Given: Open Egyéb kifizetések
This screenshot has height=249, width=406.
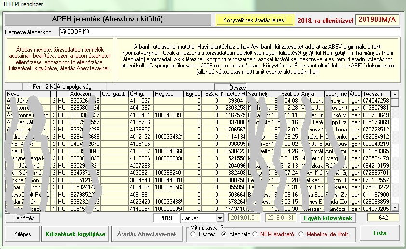Looking at the screenshot, I should tap(328, 218).
